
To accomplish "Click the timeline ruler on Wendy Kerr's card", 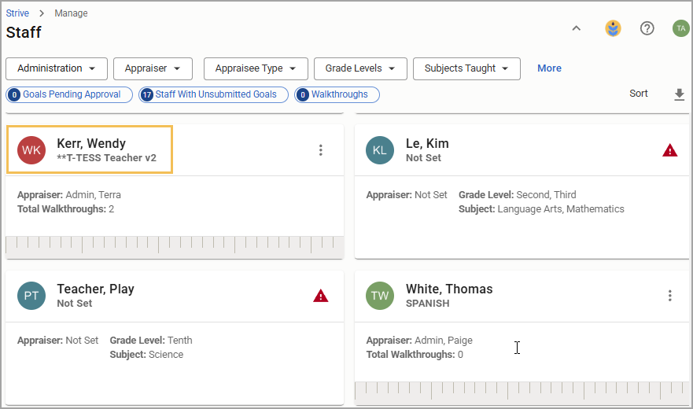I will pyautogui.click(x=175, y=246).
